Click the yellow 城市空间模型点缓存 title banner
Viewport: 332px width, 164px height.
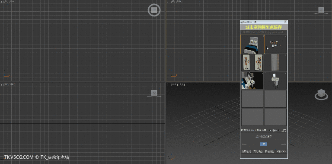[264, 27]
